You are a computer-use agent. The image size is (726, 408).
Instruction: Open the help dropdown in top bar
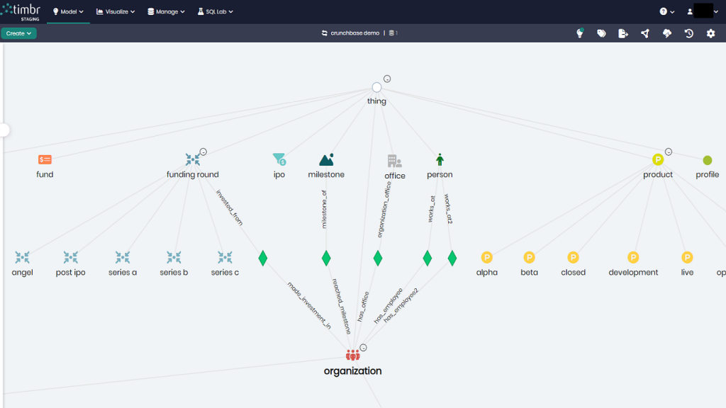coord(666,11)
